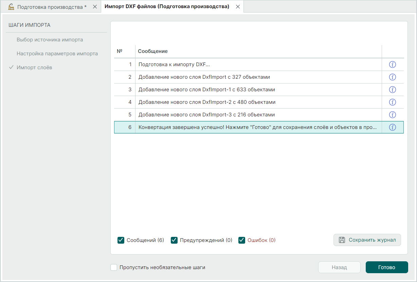Toggle the Ошибок (0) checkbox
Screen dimensions: 417x282
pyautogui.click(x=242, y=240)
